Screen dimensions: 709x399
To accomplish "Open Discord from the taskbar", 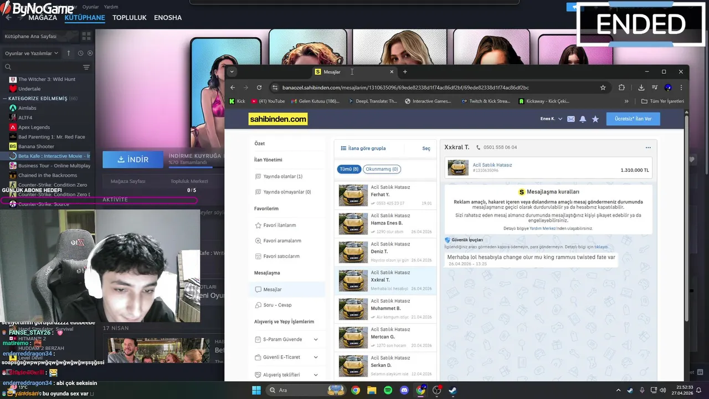I will (x=404, y=390).
